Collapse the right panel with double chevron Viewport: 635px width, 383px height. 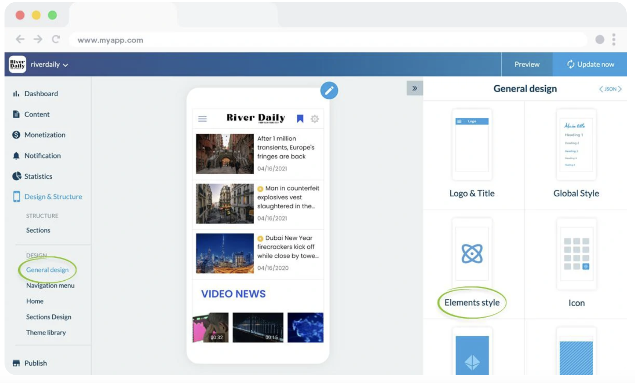coord(414,88)
